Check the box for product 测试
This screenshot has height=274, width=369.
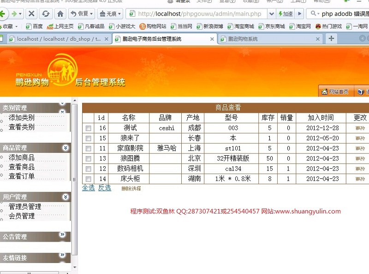(89, 128)
